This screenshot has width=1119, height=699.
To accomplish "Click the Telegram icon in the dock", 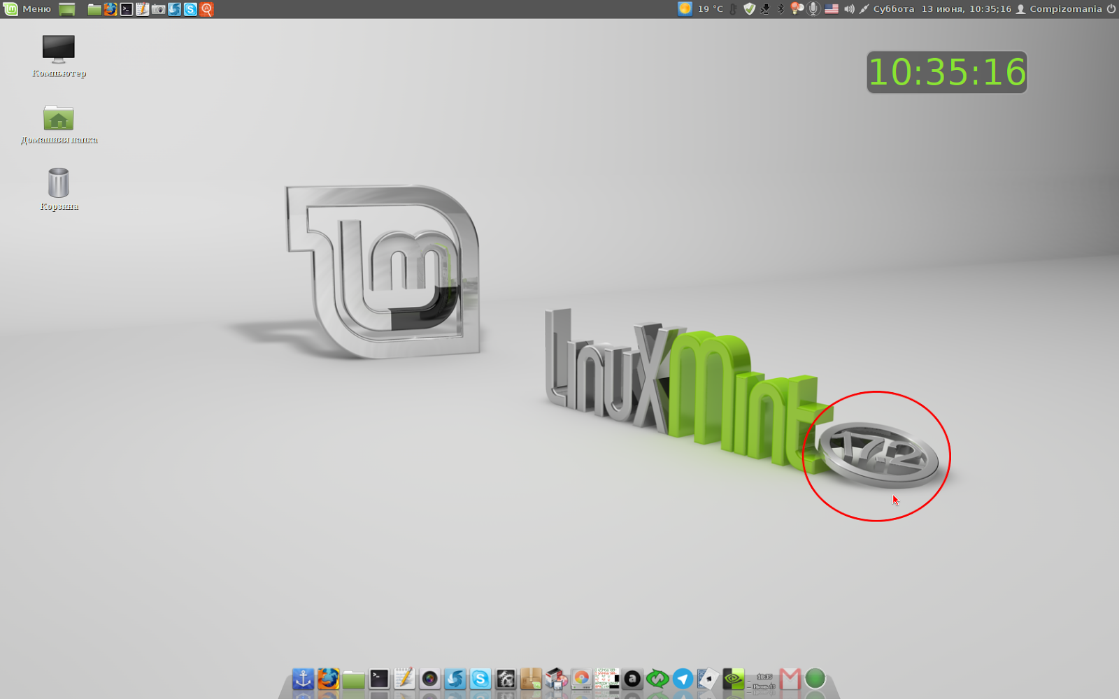I will [x=683, y=678].
